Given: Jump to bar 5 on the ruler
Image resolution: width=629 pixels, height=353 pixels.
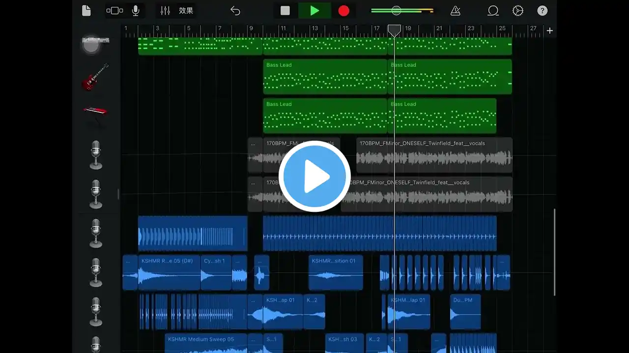Looking at the screenshot, I should tap(189, 28).
